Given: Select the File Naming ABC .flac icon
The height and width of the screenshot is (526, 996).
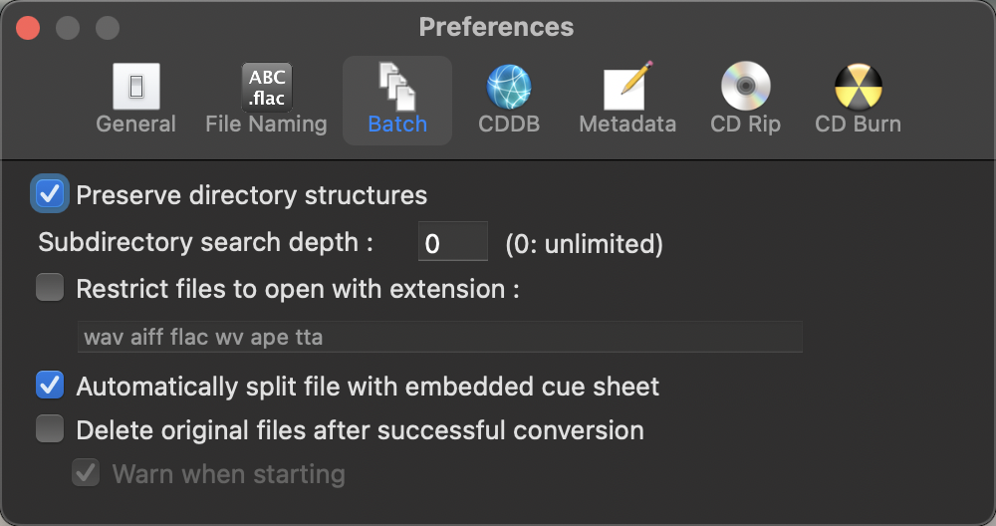Looking at the screenshot, I should click(x=267, y=87).
